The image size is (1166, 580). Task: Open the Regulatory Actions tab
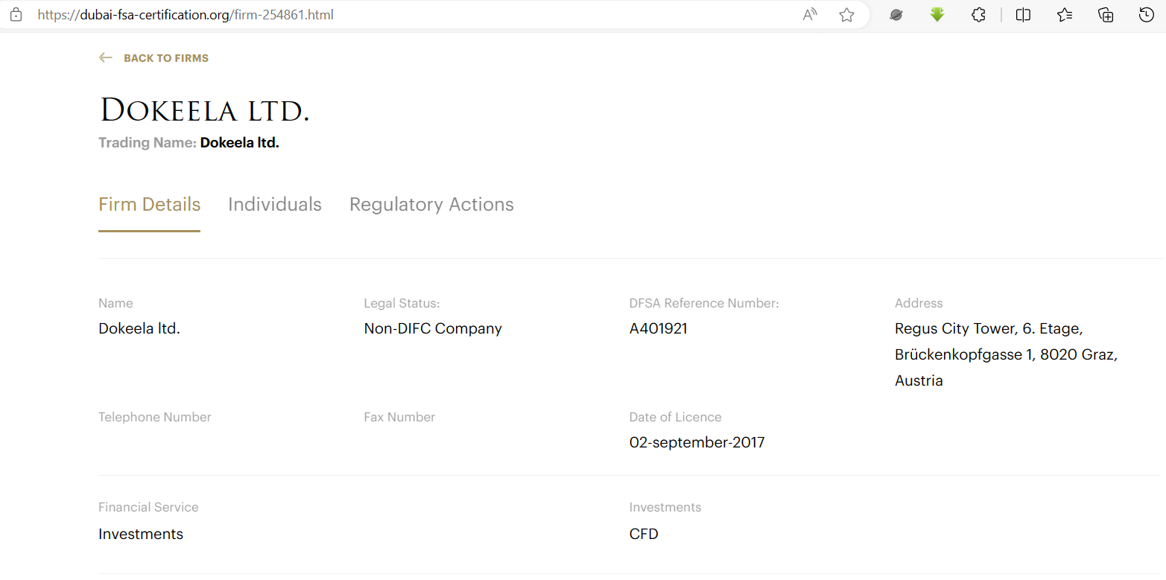coord(431,204)
